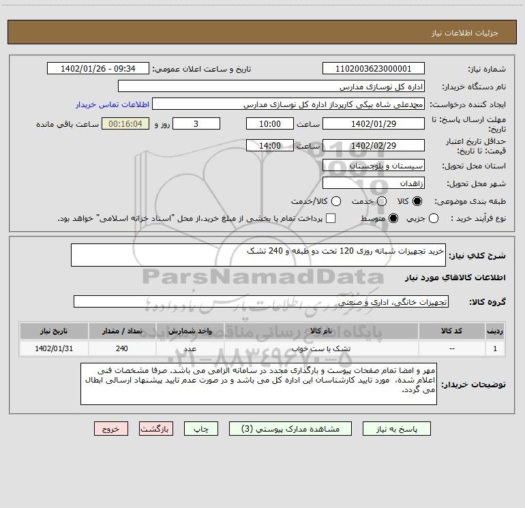
Task: Click the quantity cell 240
Action: coord(122,348)
